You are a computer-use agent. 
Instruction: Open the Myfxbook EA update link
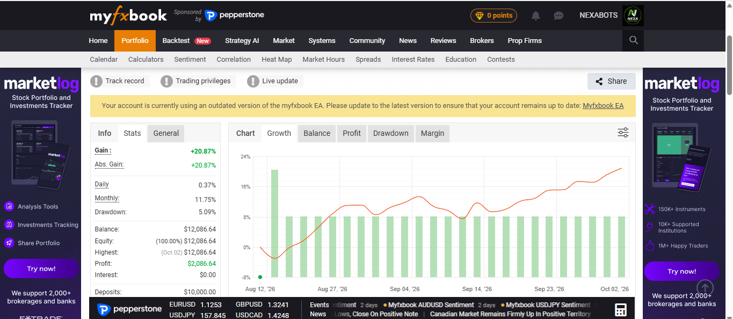coord(603,106)
